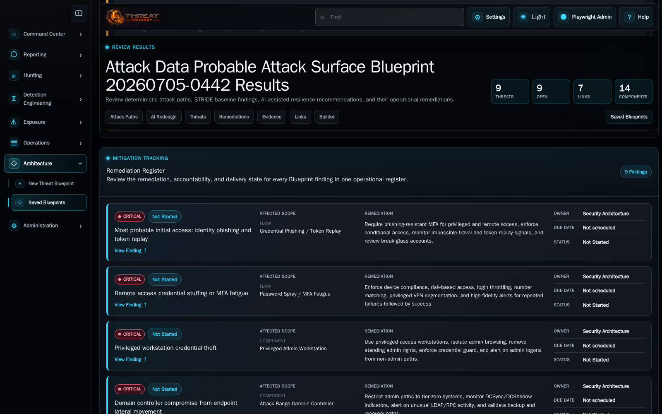Open Settings from the header
This screenshot has height=414, width=662.
(x=489, y=17)
